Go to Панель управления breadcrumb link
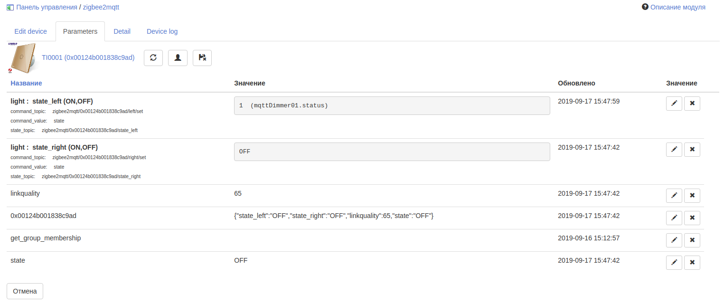The height and width of the screenshot is (304, 724). pos(47,7)
